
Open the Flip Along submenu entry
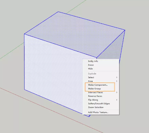[101, 100]
